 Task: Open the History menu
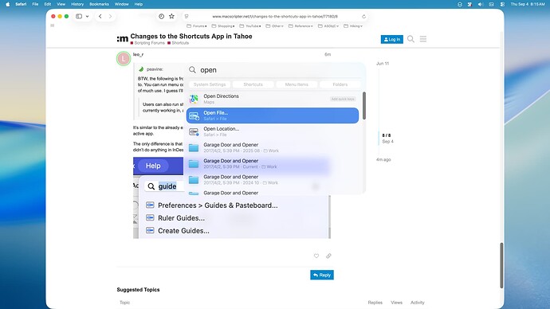click(x=77, y=4)
